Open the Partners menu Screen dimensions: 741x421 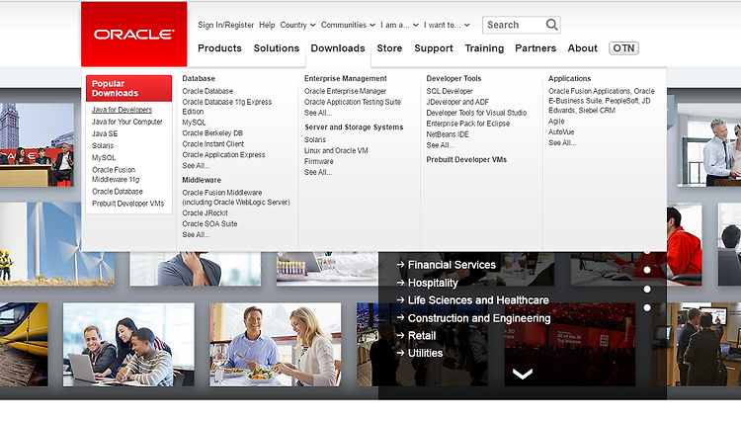(x=535, y=48)
